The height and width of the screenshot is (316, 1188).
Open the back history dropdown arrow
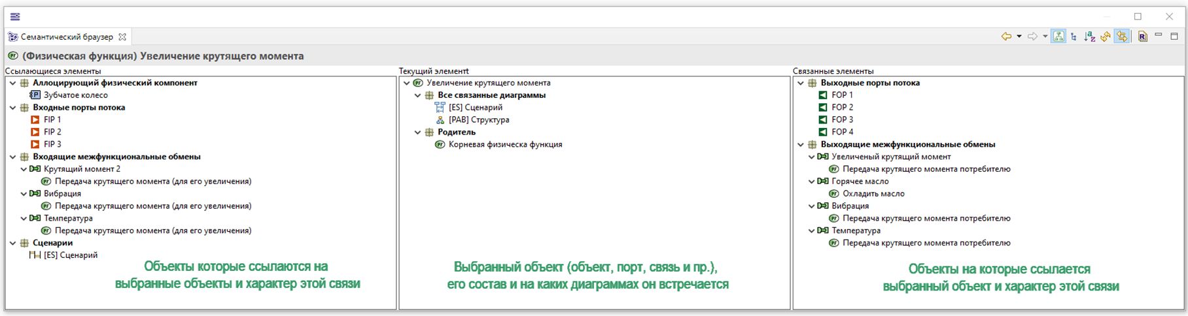click(1019, 37)
